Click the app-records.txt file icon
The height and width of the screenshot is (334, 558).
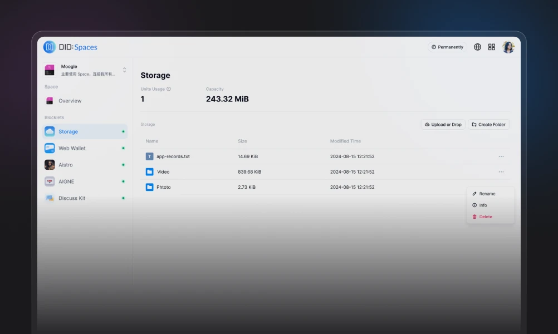click(149, 156)
